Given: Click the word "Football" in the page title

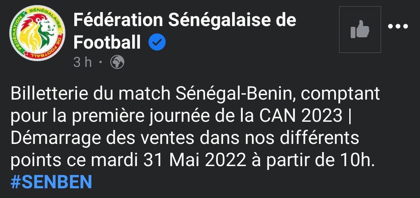Looking at the screenshot, I should 107,42.
